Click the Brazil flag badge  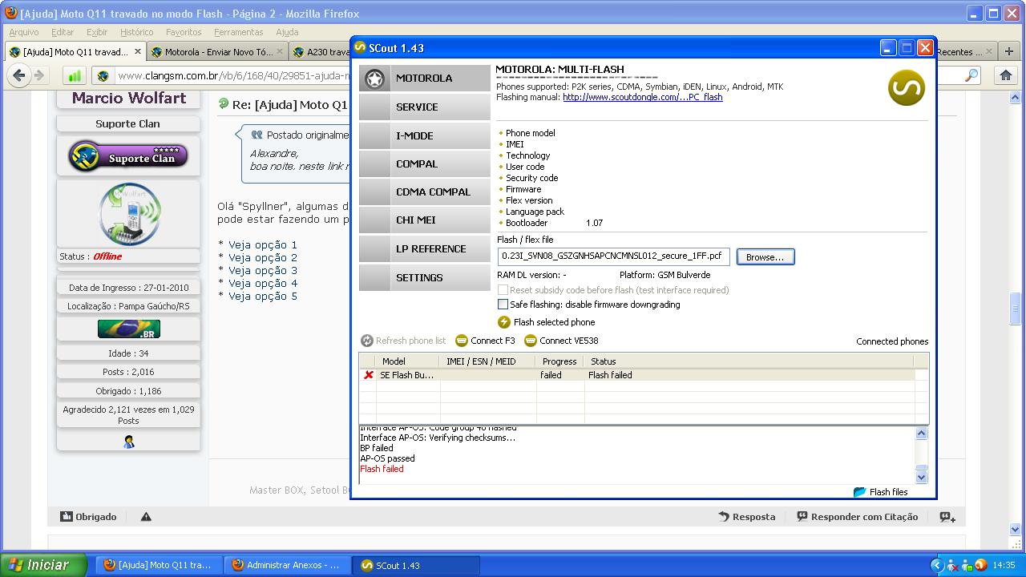click(x=129, y=329)
